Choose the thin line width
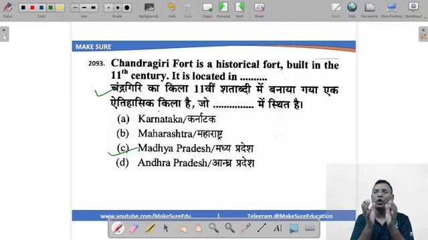 click(x=75, y=7)
